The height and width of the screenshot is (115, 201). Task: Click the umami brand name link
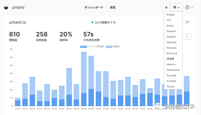(x=18, y=7)
